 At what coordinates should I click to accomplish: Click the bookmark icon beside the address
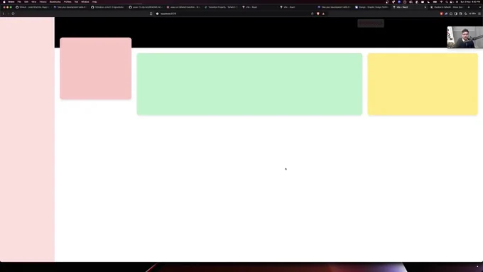[151, 13]
